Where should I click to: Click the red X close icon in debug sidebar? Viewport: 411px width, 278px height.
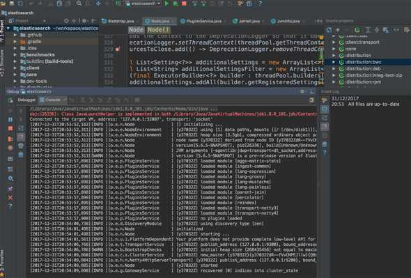tap(10, 198)
